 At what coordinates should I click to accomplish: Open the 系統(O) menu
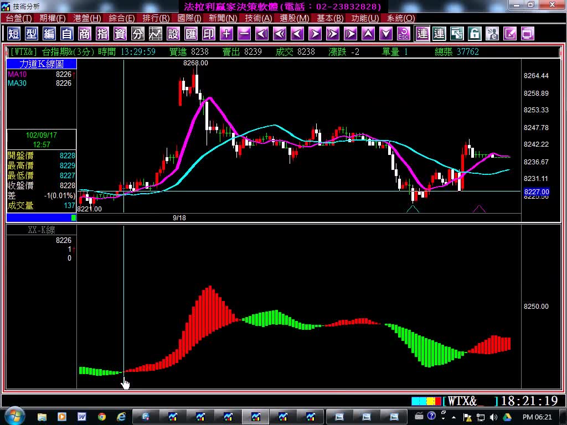click(401, 18)
